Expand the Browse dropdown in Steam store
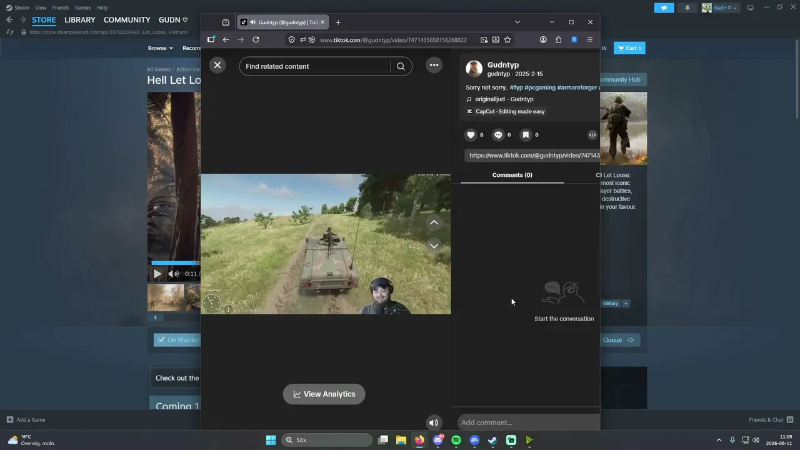Viewport: 800px width, 450px height. point(160,48)
